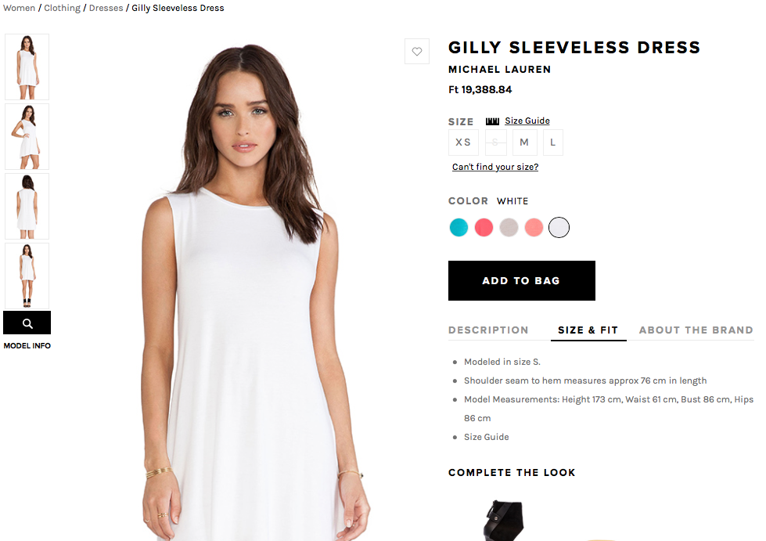766x541 pixels.
Task: Click the Add to Bag button
Action: tap(522, 280)
